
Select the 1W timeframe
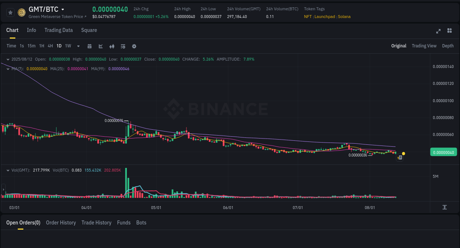pos(68,46)
